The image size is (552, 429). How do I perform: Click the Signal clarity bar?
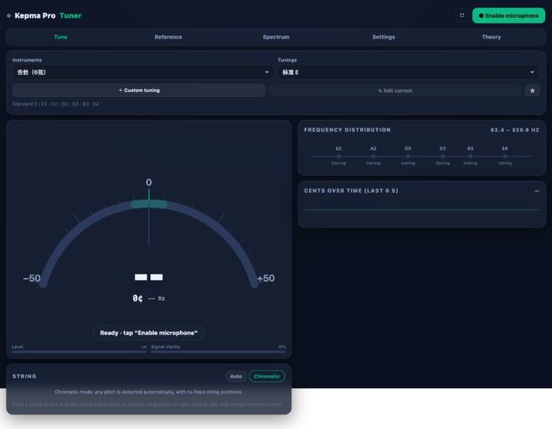[x=218, y=352]
